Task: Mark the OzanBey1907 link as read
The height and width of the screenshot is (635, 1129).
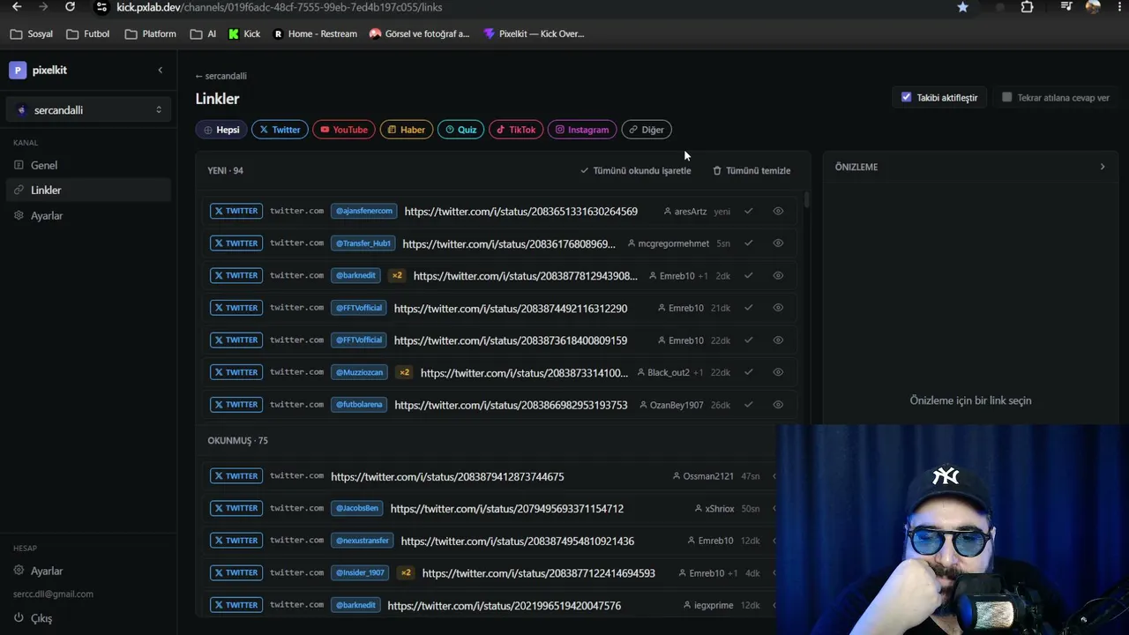Action: coord(749,405)
